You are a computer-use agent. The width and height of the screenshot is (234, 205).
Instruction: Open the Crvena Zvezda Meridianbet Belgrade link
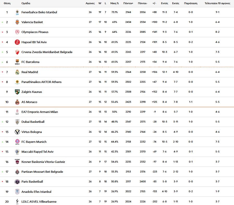47,52
